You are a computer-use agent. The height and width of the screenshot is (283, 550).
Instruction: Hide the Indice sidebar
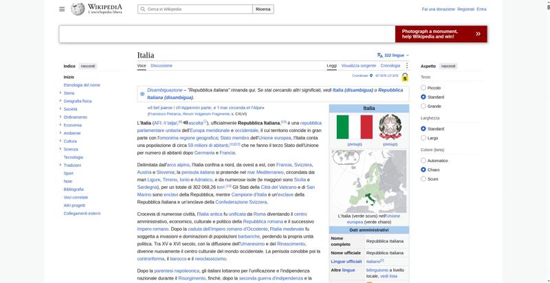[88, 66]
